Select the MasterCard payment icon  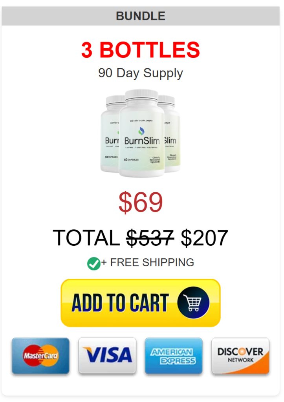[40, 356]
